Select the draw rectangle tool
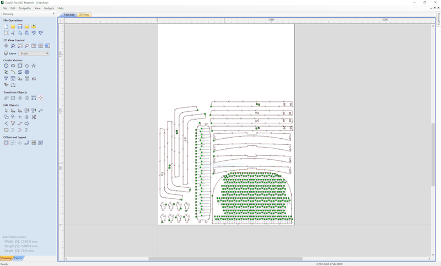The width and height of the screenshot is (441, 266). (20, 66)
